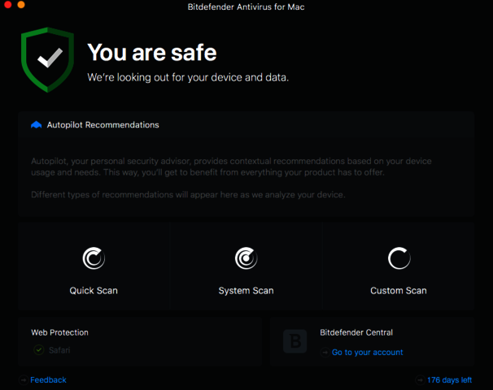The width and height of the screenshot is (493, 390).
Task: Open the "Go to your account" link
Action: 367,353
